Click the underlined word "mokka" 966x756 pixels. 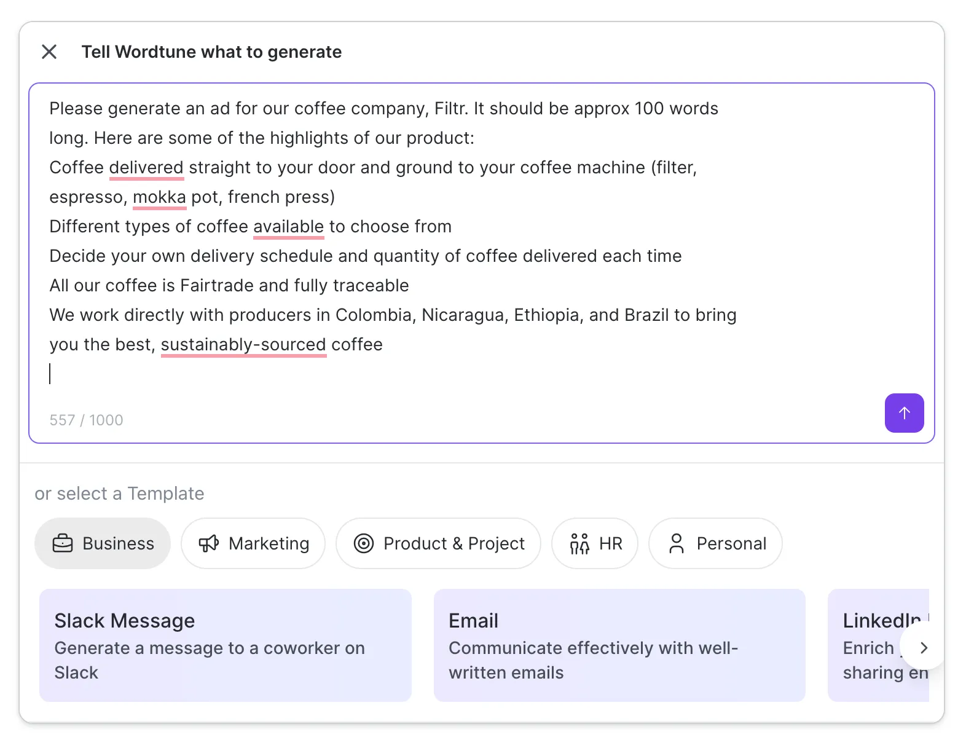(160, 197)
